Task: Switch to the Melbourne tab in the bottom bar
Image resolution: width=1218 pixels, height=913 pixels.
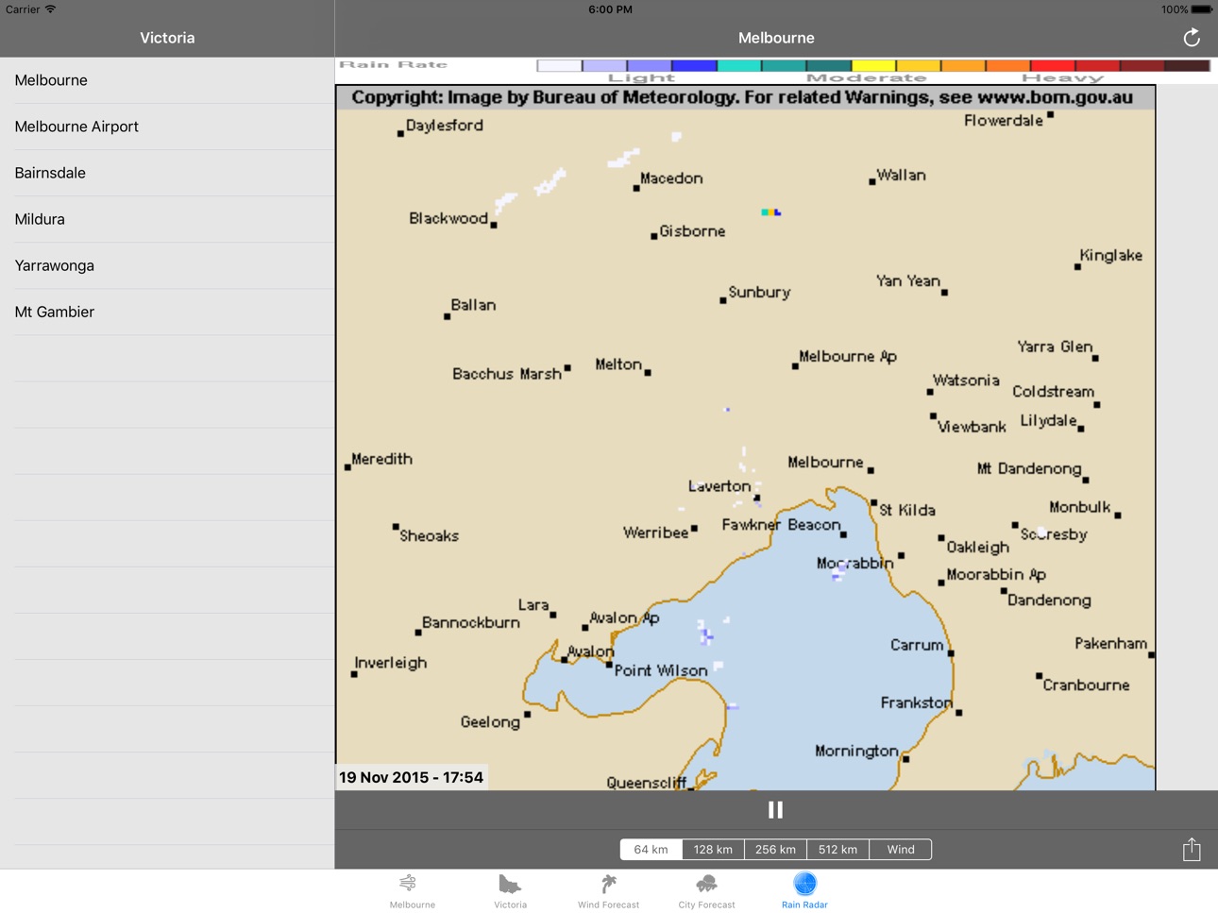Action: [413, 890]
